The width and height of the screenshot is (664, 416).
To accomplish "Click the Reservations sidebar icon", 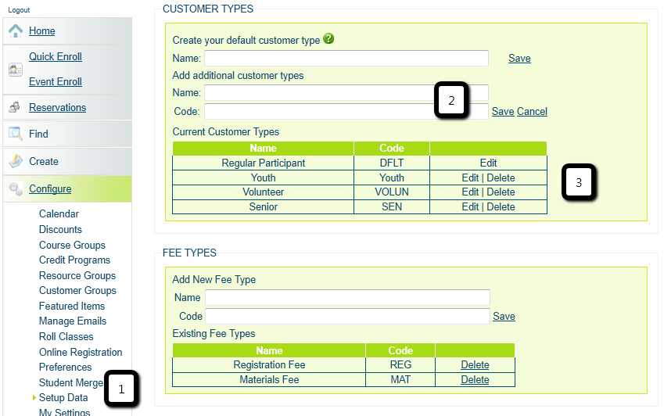I will (16, 107).
